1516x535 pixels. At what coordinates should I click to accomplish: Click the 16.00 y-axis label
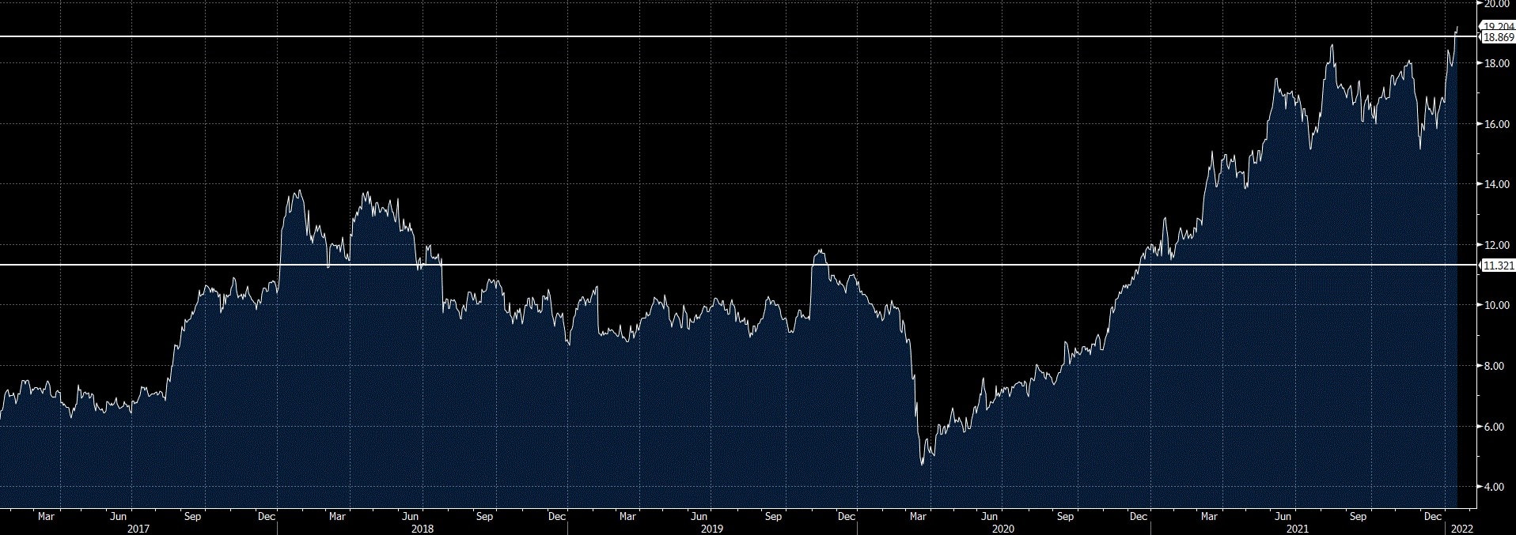pos(1497,125)
